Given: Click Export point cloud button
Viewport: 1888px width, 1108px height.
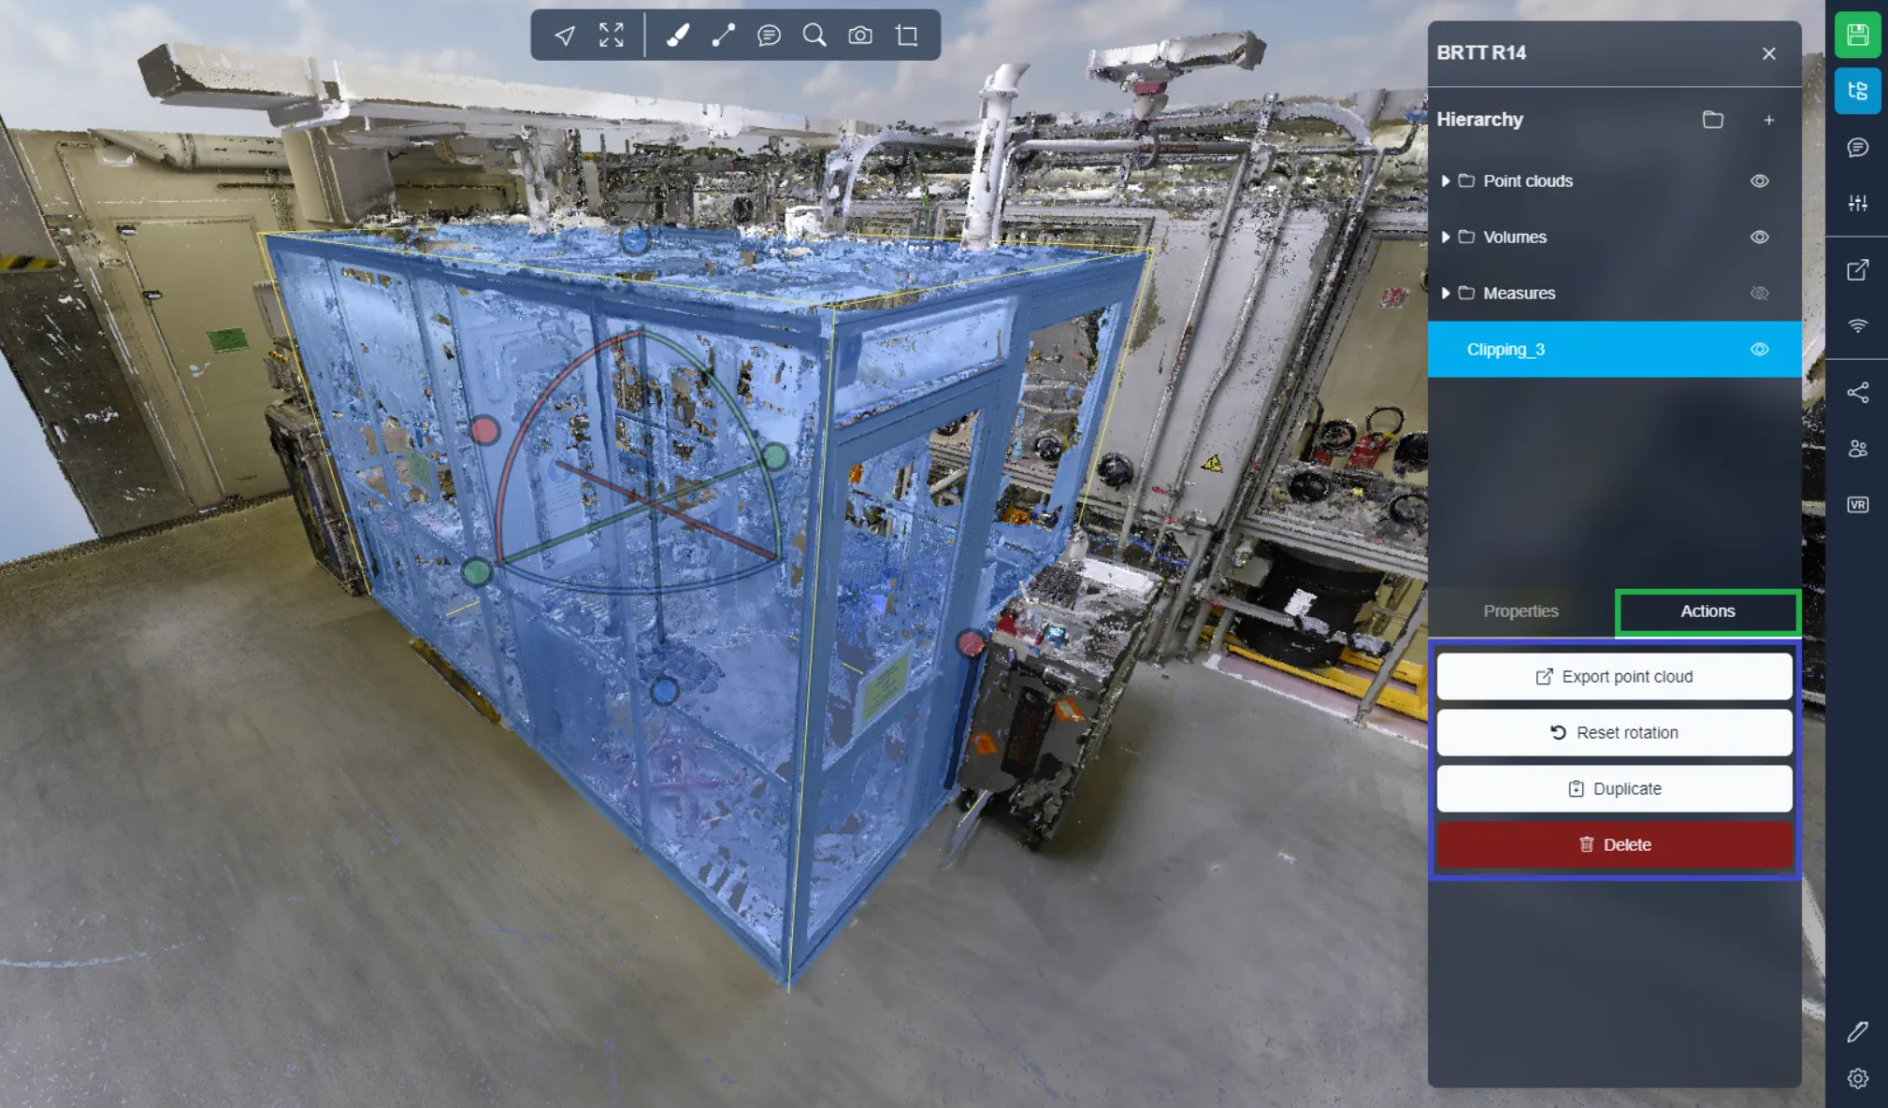Looking at the screenshot, I should click(x=1614, y=677).
